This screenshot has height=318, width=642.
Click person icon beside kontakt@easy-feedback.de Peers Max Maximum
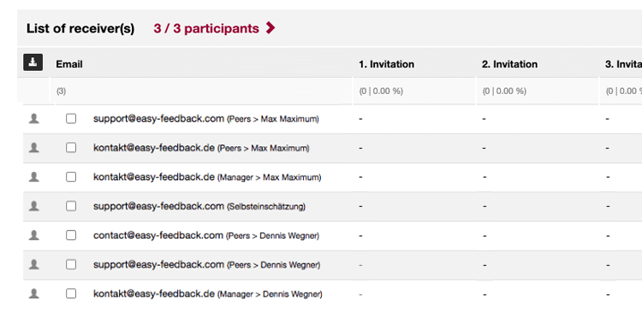[34, 148]
